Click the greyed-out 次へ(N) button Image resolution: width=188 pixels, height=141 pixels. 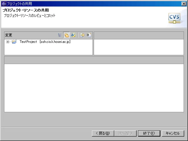click(x=125, y=133)
